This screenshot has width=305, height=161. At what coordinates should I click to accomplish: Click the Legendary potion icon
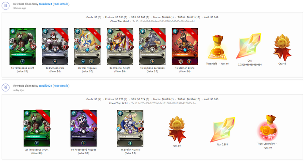[268, 128]
